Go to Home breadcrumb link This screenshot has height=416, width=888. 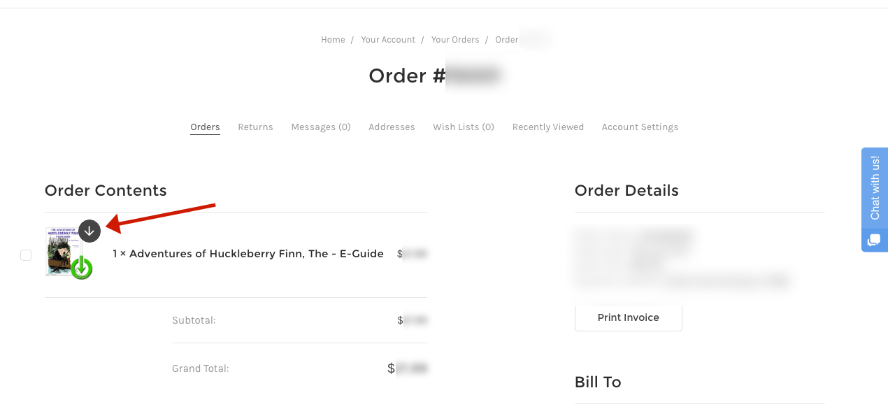(333, 40)
